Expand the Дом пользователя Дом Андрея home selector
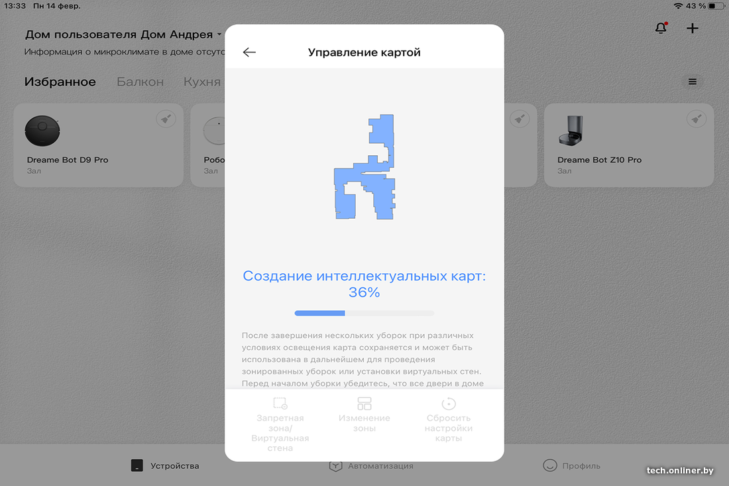 [123, 34]
